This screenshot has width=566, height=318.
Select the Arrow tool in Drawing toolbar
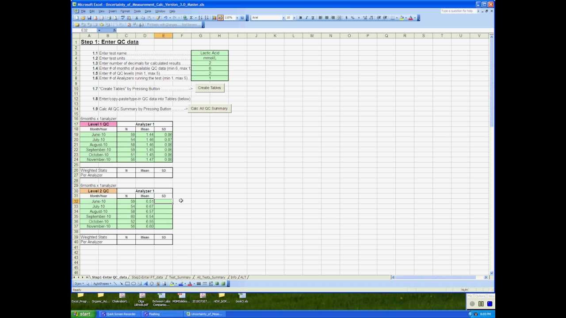122,284
